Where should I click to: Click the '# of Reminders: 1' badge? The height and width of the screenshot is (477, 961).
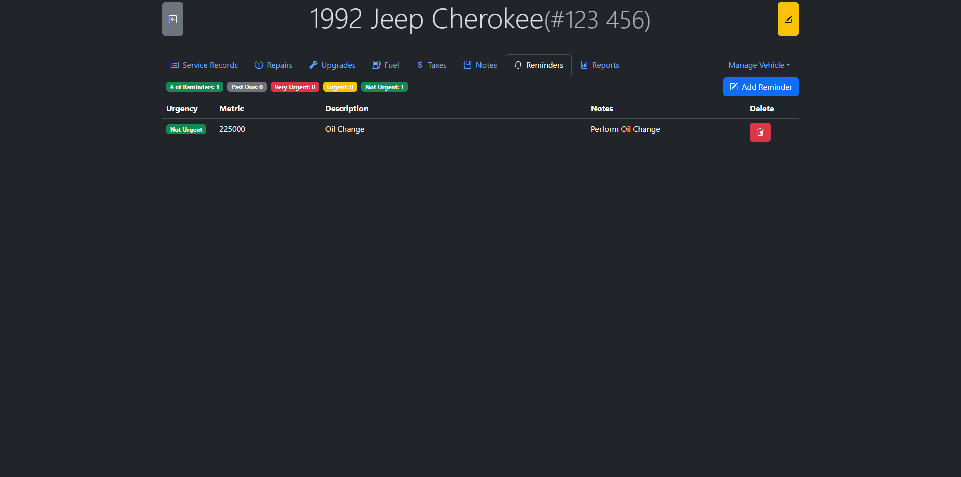pyautogui.click(x=194, y=87)
